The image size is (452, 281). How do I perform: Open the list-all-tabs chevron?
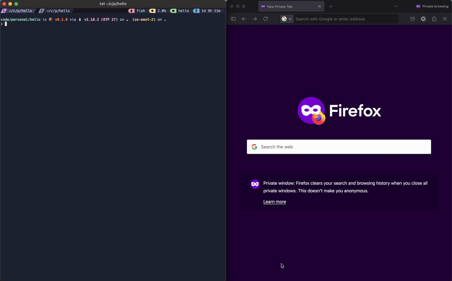pos(395,6)
